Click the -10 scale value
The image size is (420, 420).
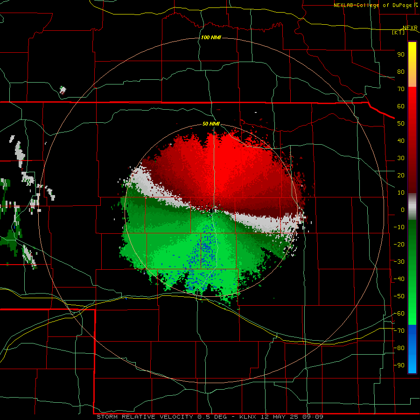tap(399, 227)
